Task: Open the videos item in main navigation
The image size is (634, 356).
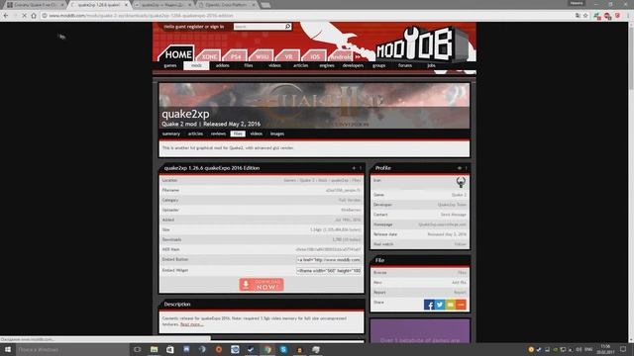Action: [x=274, y=65]
